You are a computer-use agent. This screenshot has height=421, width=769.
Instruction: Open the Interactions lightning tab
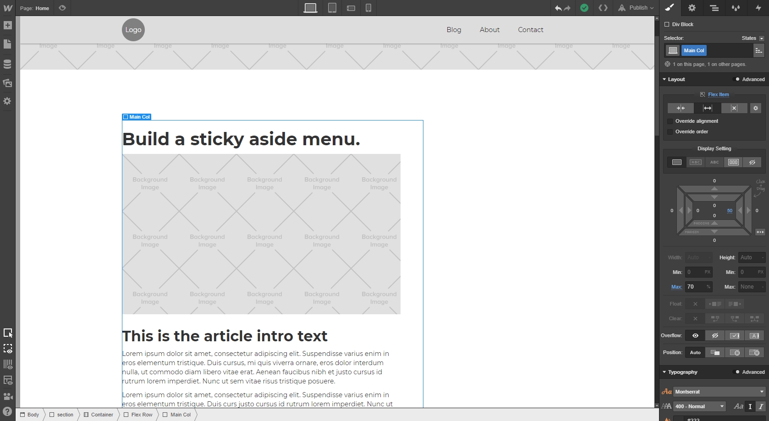tap(758, 8)
